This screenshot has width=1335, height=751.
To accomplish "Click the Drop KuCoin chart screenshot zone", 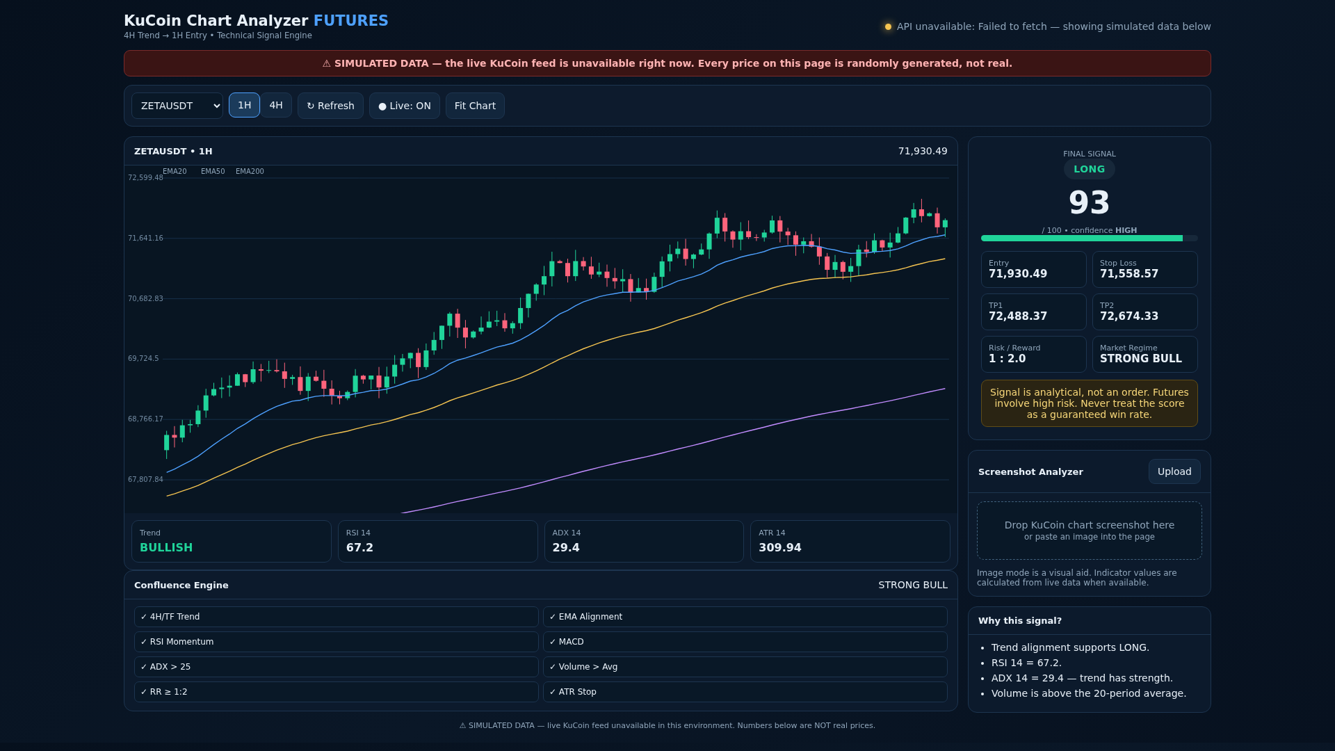I will click(1090, 531).
